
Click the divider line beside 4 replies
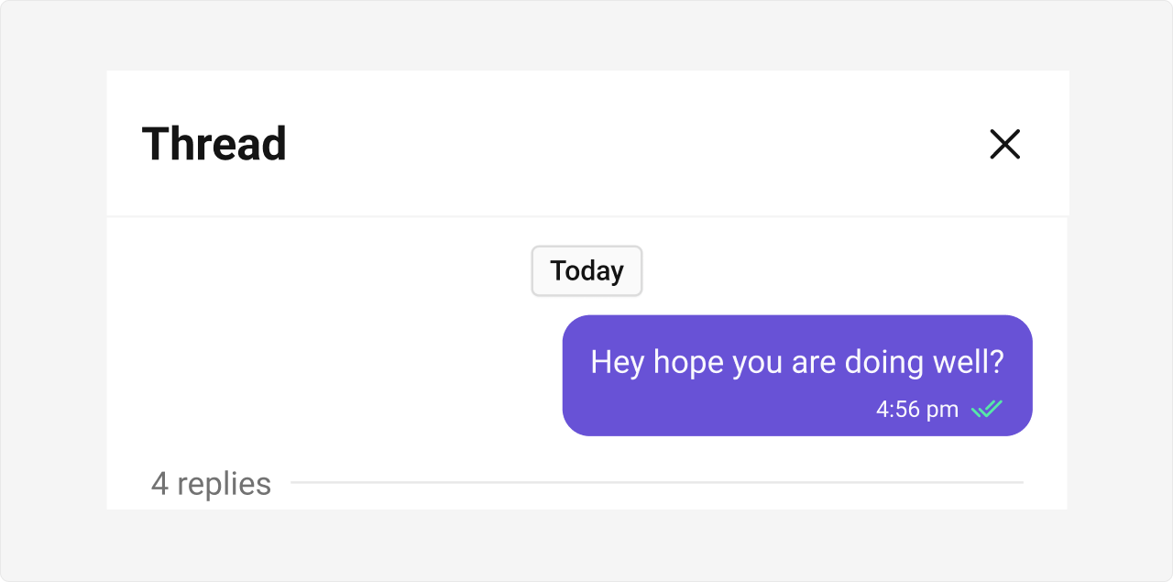tap(656, 482)
